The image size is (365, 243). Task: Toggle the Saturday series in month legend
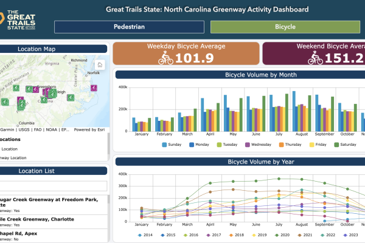click(345, 145)
